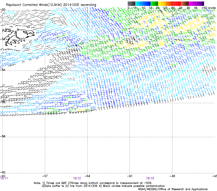Click the NOAA/NESDIS credit line
The width and height of the screenshot is (217, 191).
tap(173, 189)
